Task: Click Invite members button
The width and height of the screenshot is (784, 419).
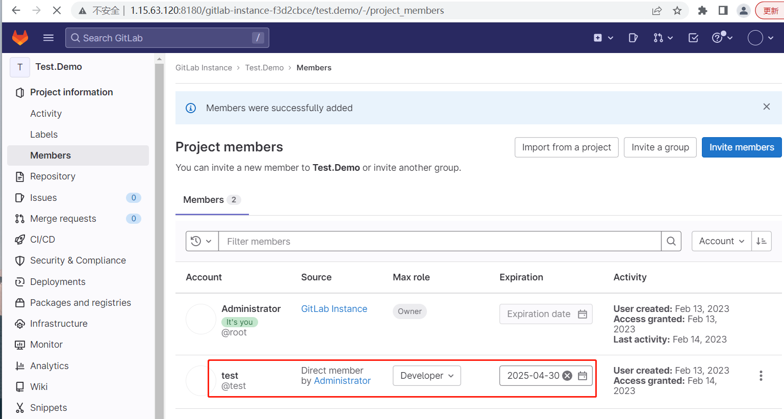Action: pos(742,147)
